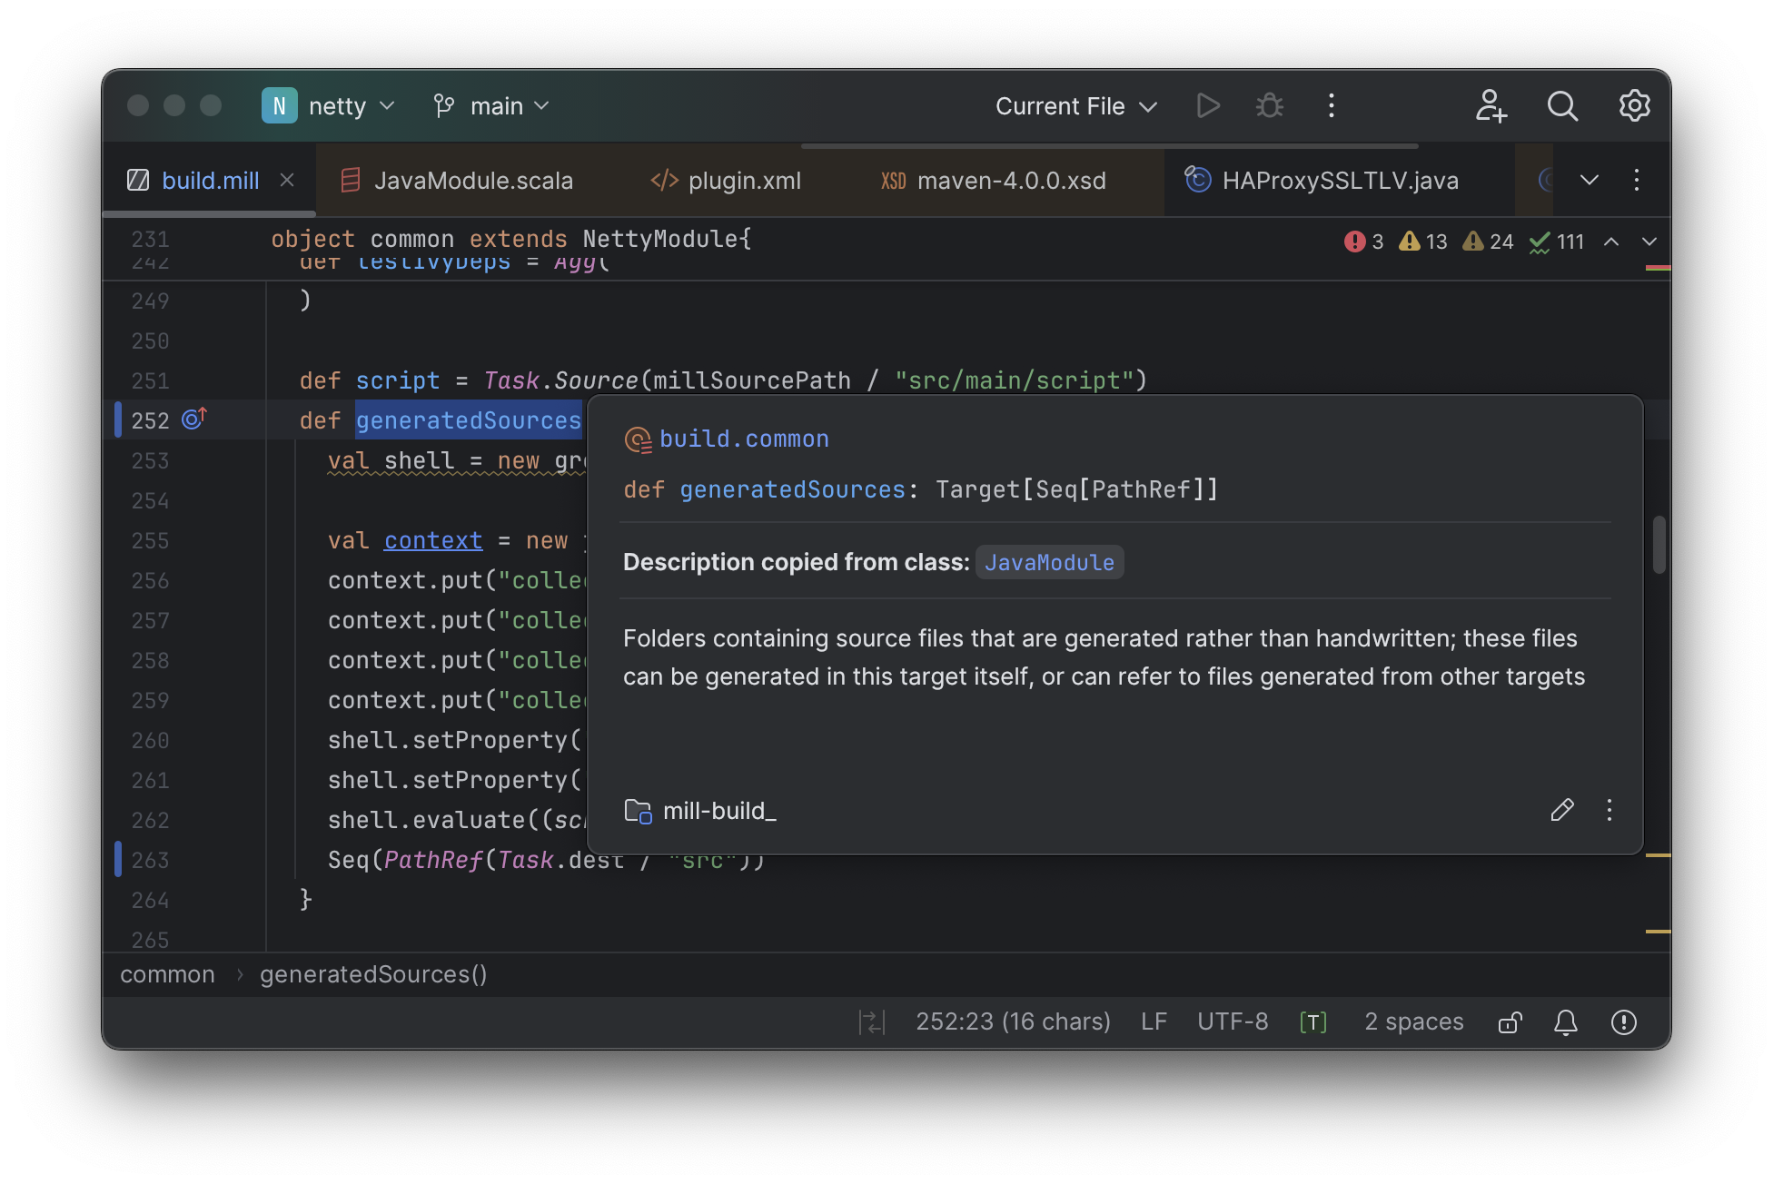Switch to the HAProxySSLTLV.java tab
This screenshot has width=1773, height=1184.
1341,180
